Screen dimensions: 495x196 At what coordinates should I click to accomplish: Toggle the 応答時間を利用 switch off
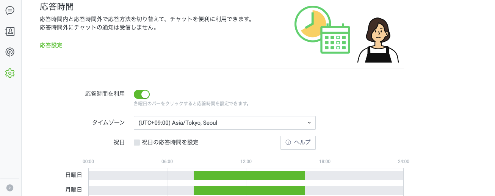click(142, 94)
